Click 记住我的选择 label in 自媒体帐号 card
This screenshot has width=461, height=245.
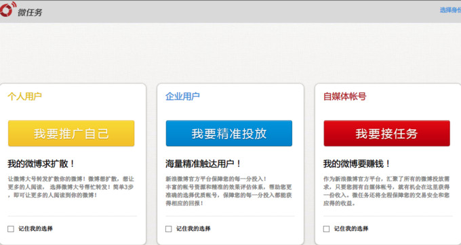coord(351,229)
